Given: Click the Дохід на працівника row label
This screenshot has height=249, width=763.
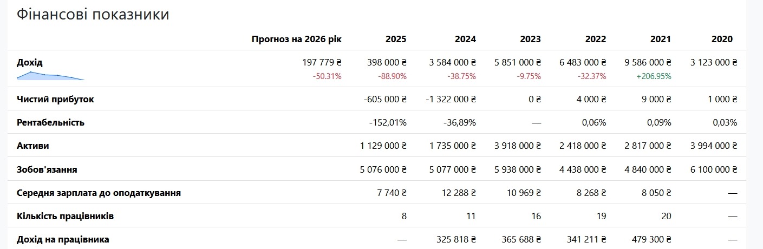Looking at the screenshot, I should pyautogui.click(x=63, y=239).
